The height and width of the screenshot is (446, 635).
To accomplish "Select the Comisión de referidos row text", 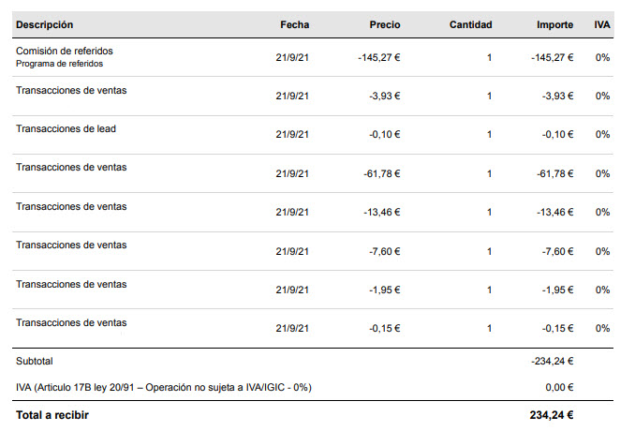I will pos(65,51).
